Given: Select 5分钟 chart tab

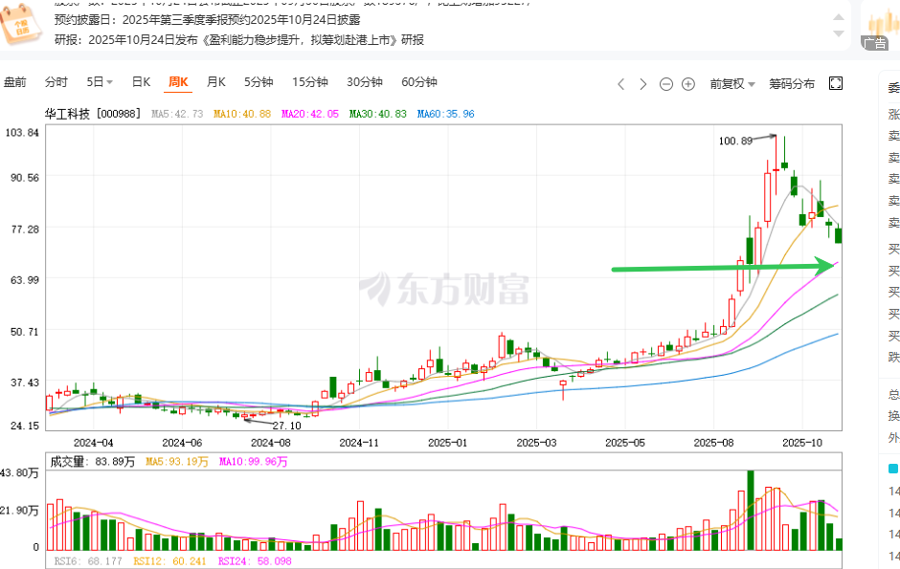Looking at the screenshot, I should pos(259,82).
